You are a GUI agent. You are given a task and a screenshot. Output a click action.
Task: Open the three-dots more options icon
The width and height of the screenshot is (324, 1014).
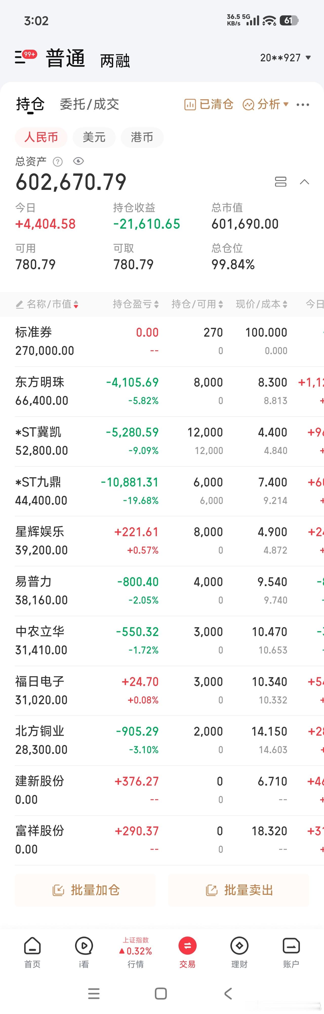303,105
